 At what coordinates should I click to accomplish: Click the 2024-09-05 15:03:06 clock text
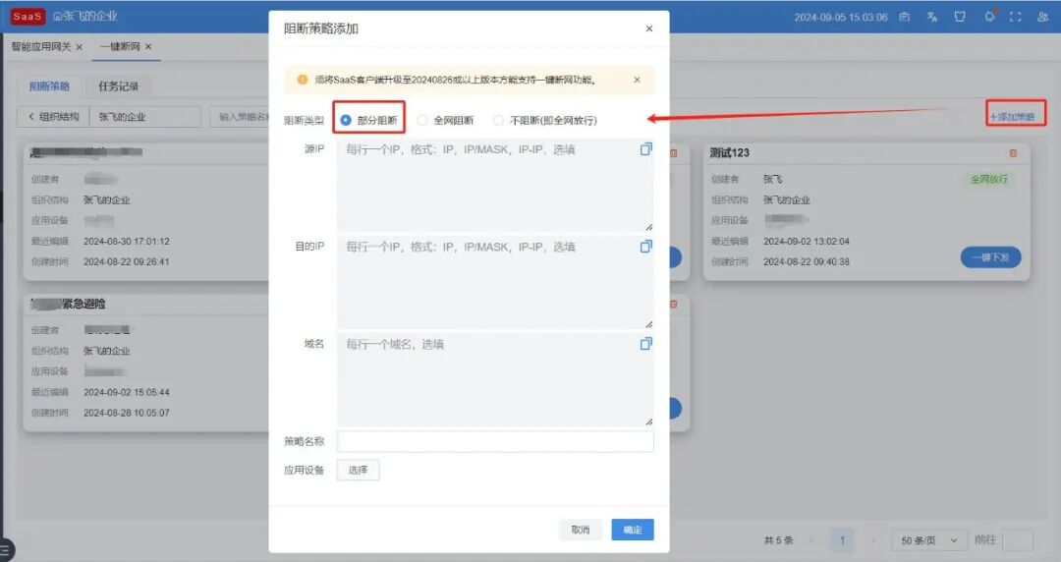pyautogui.click(x=841, y=17)
